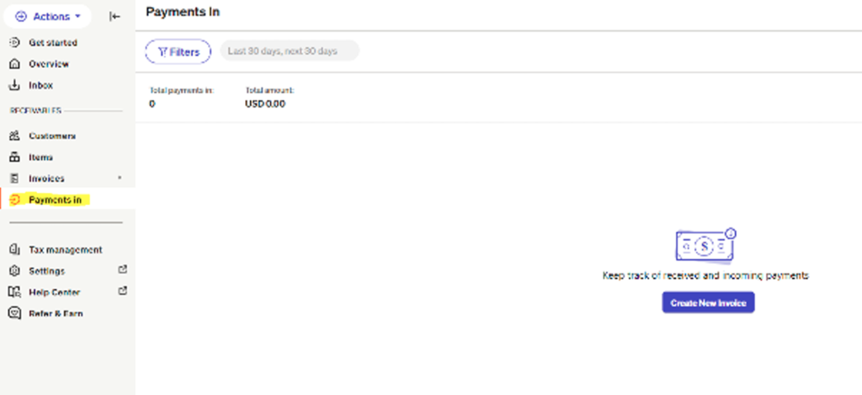Viewport: 862px width, 395px height.
Task: Click the Overview home icon
Action: coord(14,64)
